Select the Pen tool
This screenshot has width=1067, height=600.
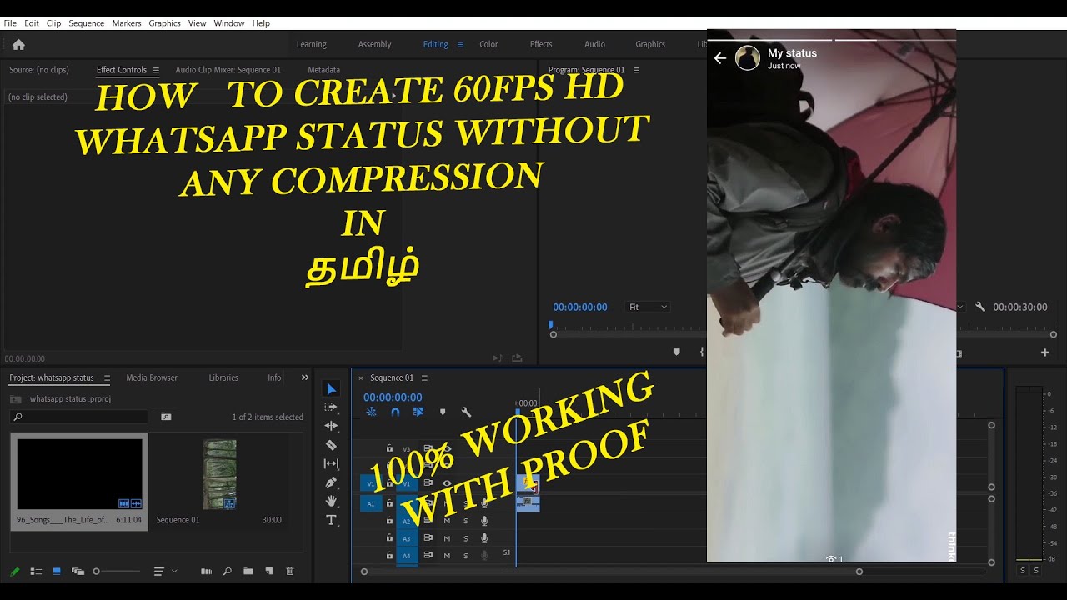tap(331, 482)
